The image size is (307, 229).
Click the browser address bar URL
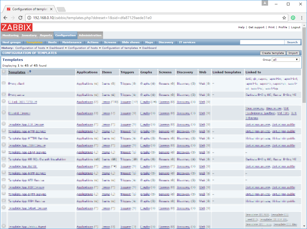92,18
